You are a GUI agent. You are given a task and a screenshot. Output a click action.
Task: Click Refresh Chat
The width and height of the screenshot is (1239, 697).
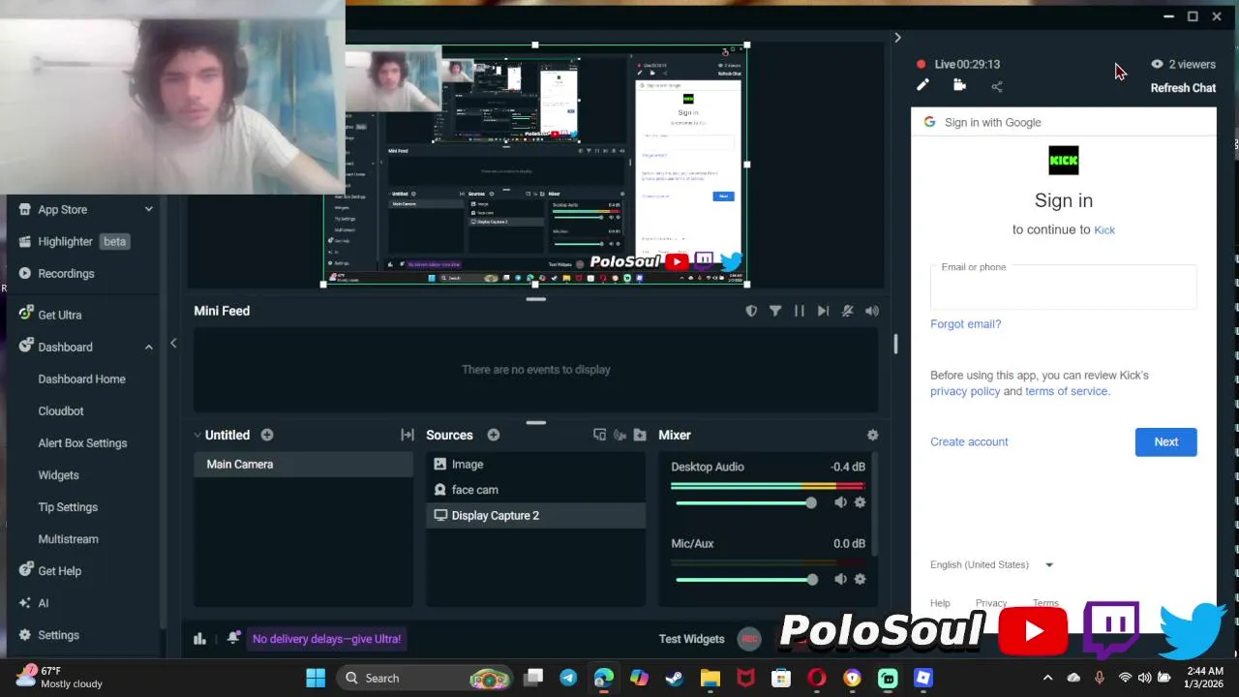1183,88
